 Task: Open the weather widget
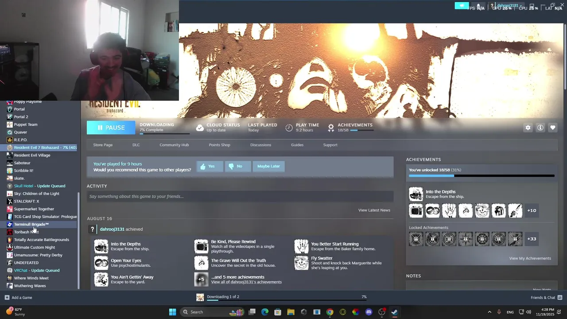(16, 312)
